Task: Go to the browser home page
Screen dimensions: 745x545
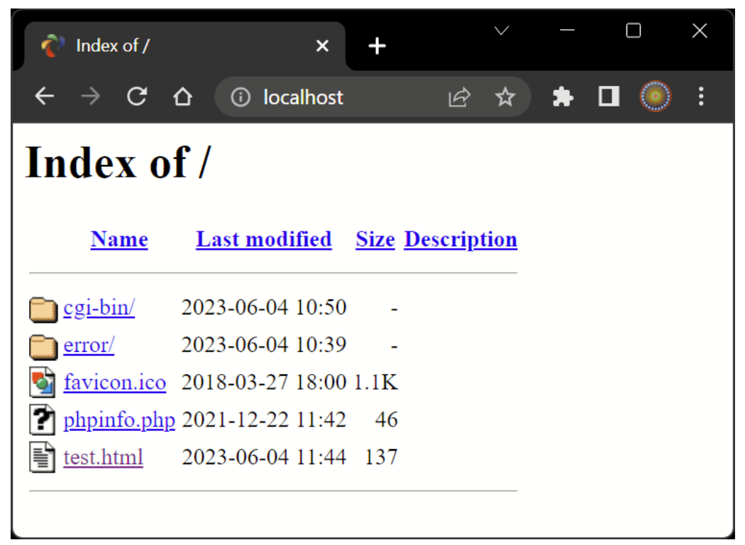Action: [x=183, y=97]
